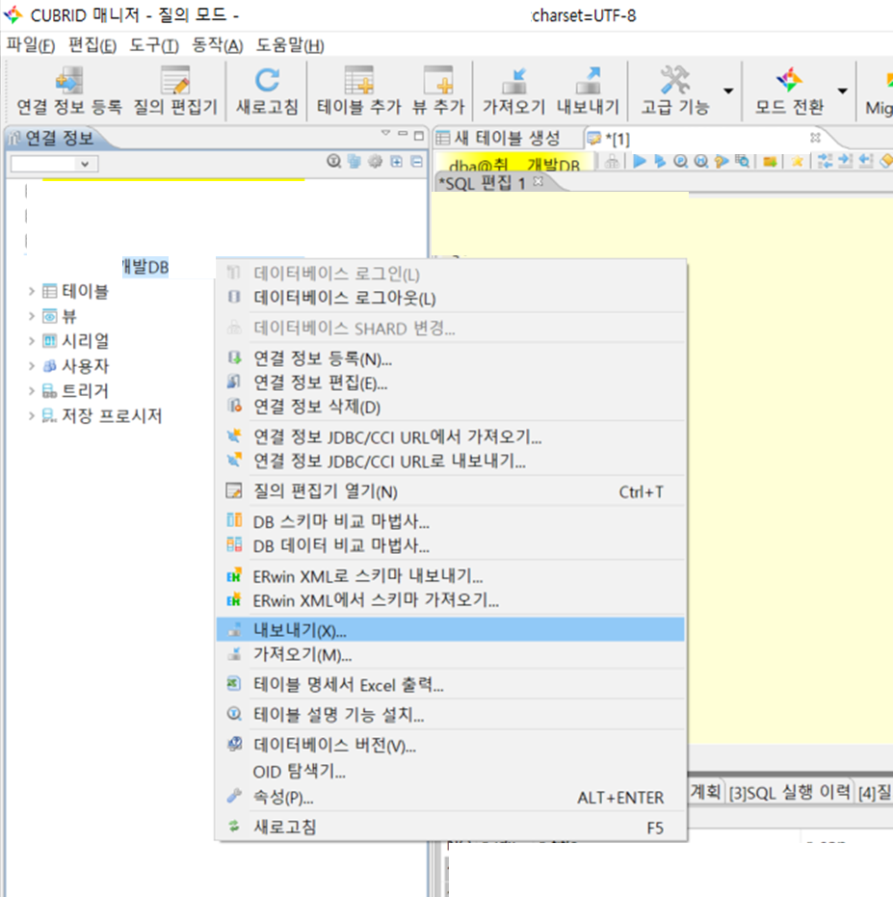This screenshot has height=897, width=893.
Task: Click the eraser clear icon in query toolbar
Action: [x=886, y=161]
